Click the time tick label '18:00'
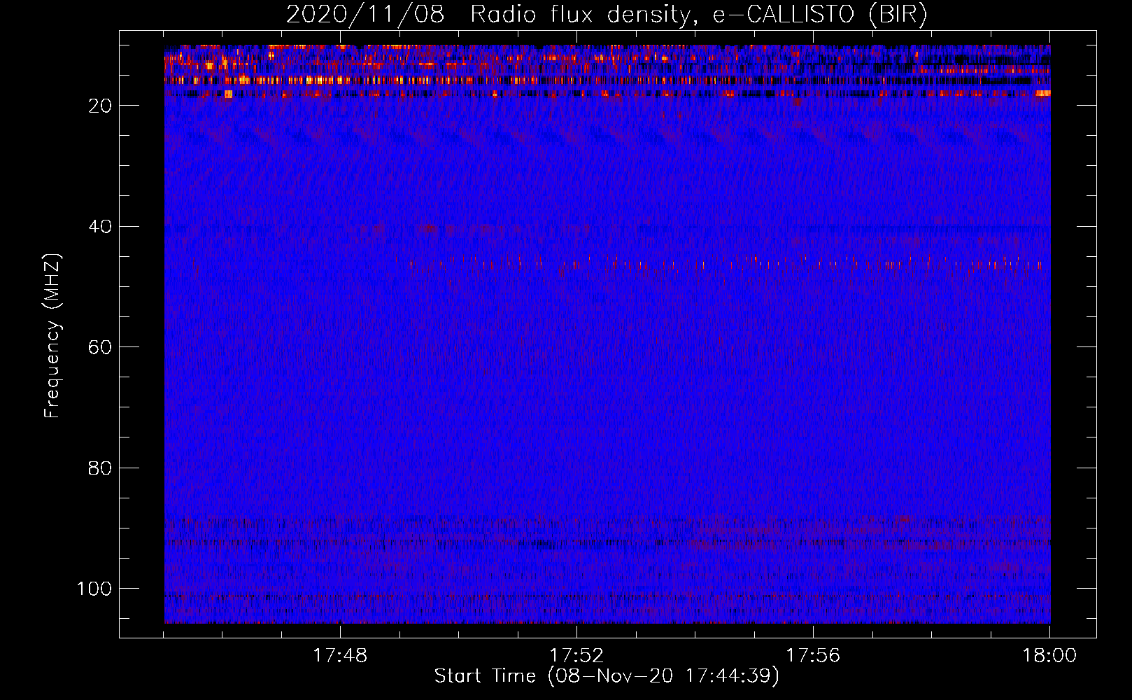Image resolution: width=1132 pixels, height=700 pixels. pos(1049,656)
